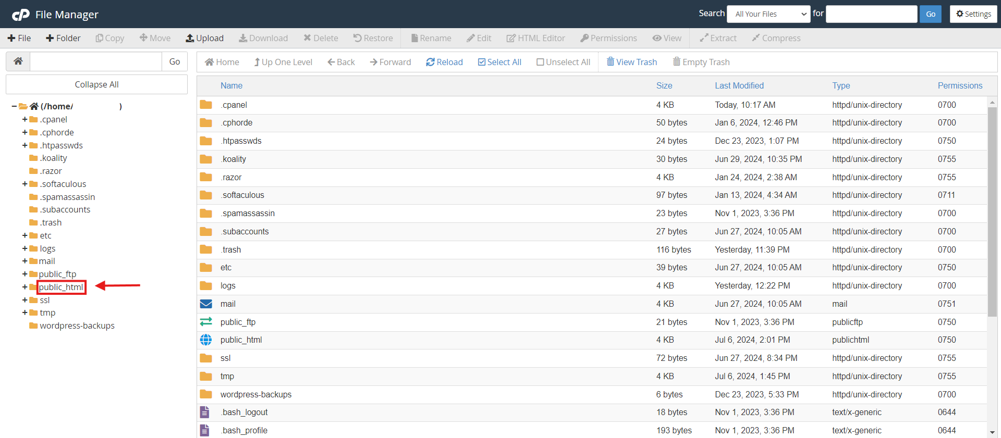Click Empty Trash
This screenshot has height=438, width=1001.
[701, 62]
